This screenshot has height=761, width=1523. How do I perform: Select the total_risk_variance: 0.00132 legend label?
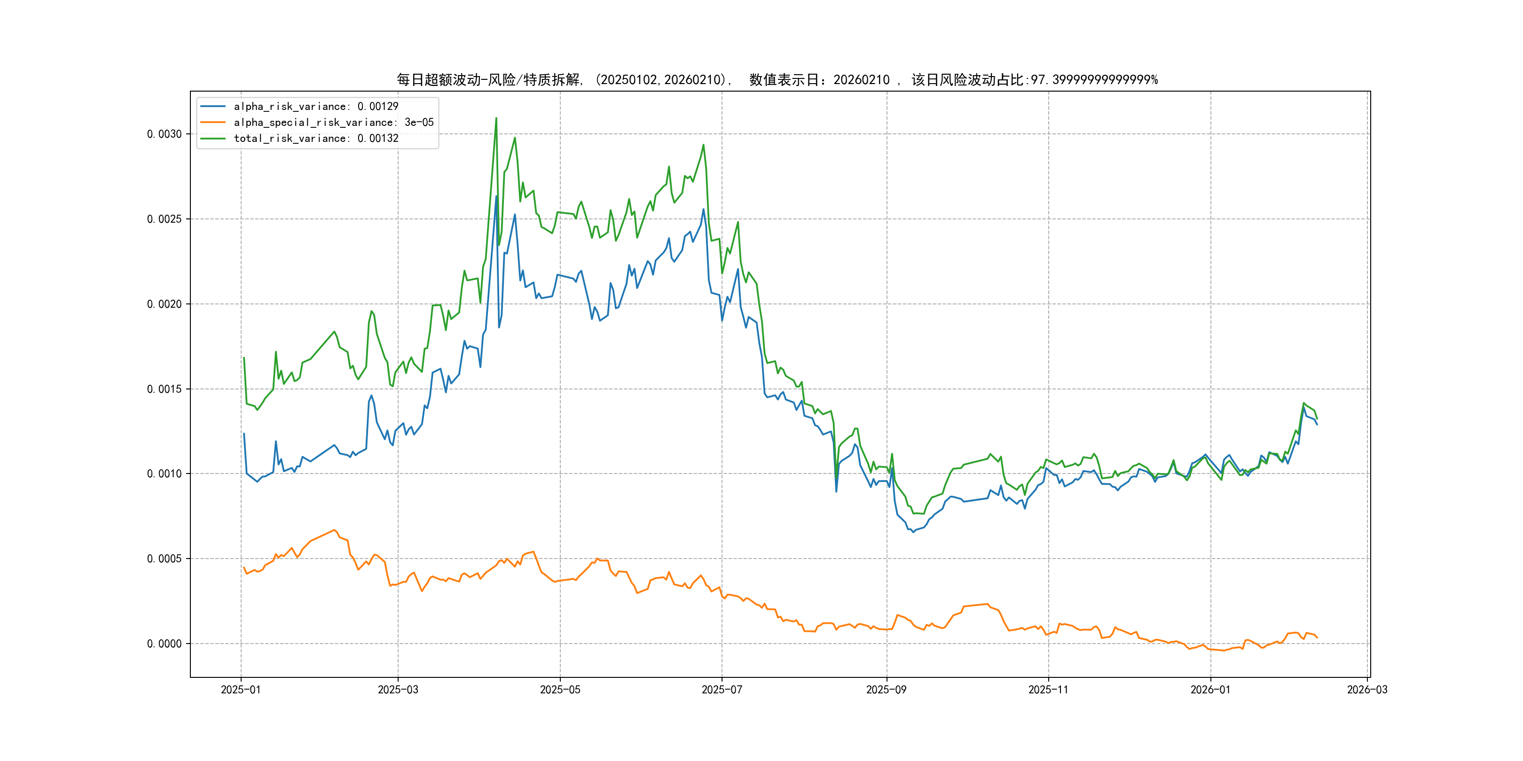pos(316,138)
